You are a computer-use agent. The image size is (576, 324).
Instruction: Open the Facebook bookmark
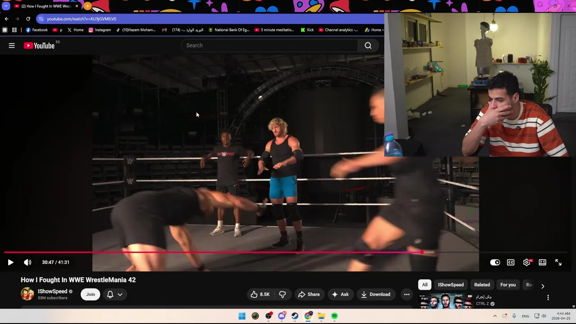(37, 30)
